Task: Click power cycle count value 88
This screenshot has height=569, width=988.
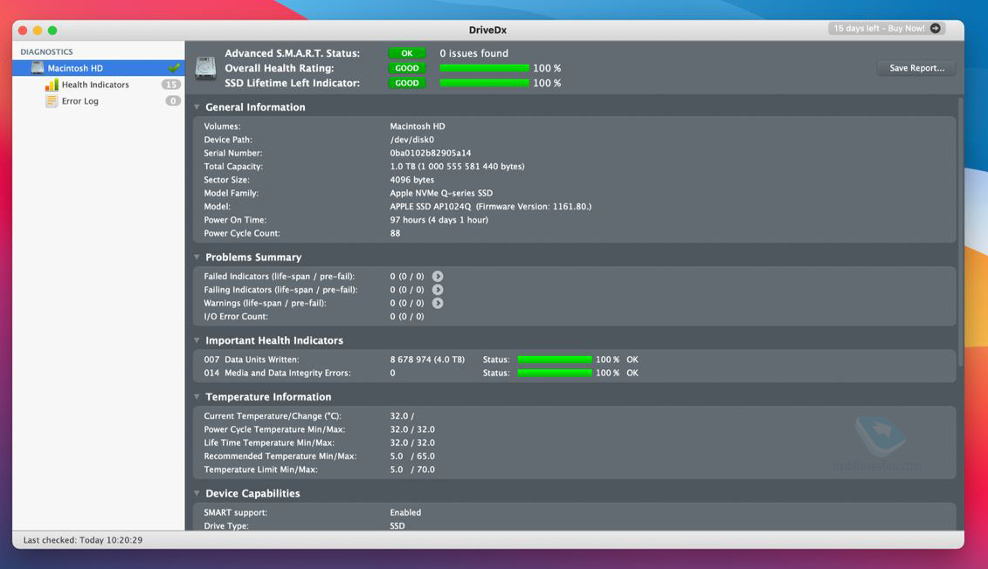Action: click(x=395, y=233)
